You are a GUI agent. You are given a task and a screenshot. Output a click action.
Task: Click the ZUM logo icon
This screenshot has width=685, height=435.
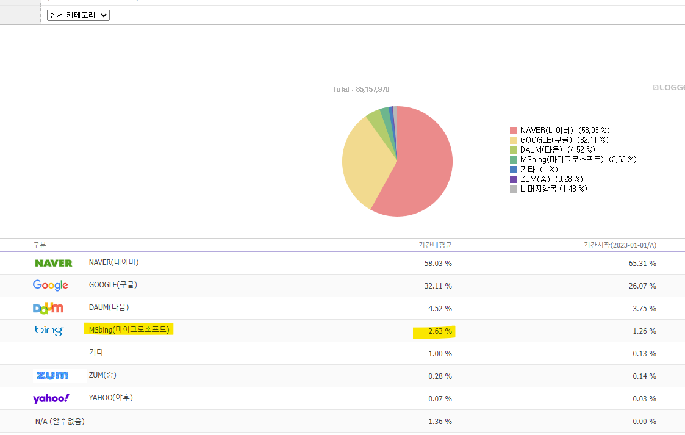(52, 376)
